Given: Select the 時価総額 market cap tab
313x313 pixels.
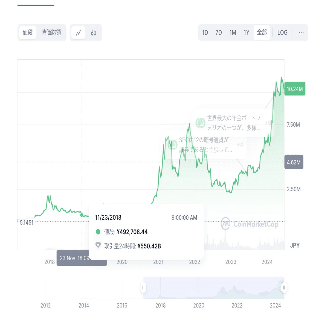Looking at the screenshot, I should click(51, 33).
